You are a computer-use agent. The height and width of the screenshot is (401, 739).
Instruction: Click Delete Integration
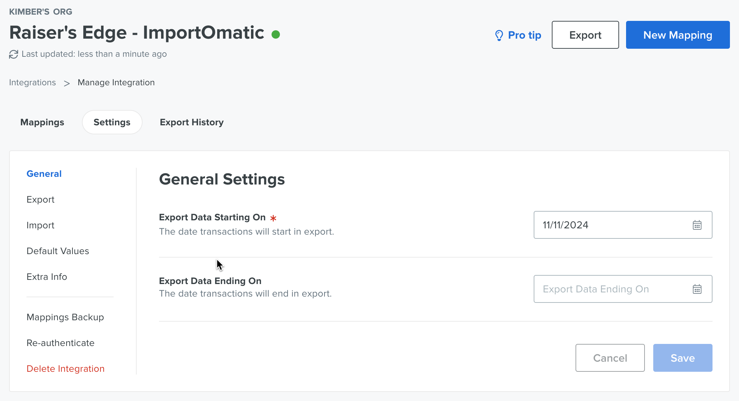point(66,369)
